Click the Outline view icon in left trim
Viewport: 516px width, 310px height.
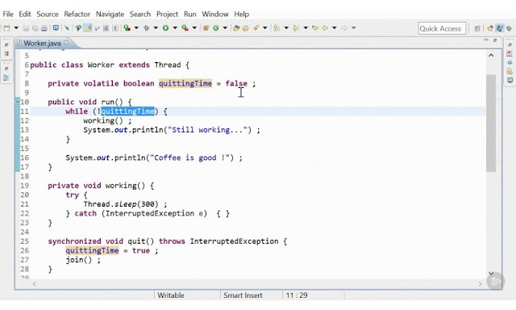(x=6, y=77)
